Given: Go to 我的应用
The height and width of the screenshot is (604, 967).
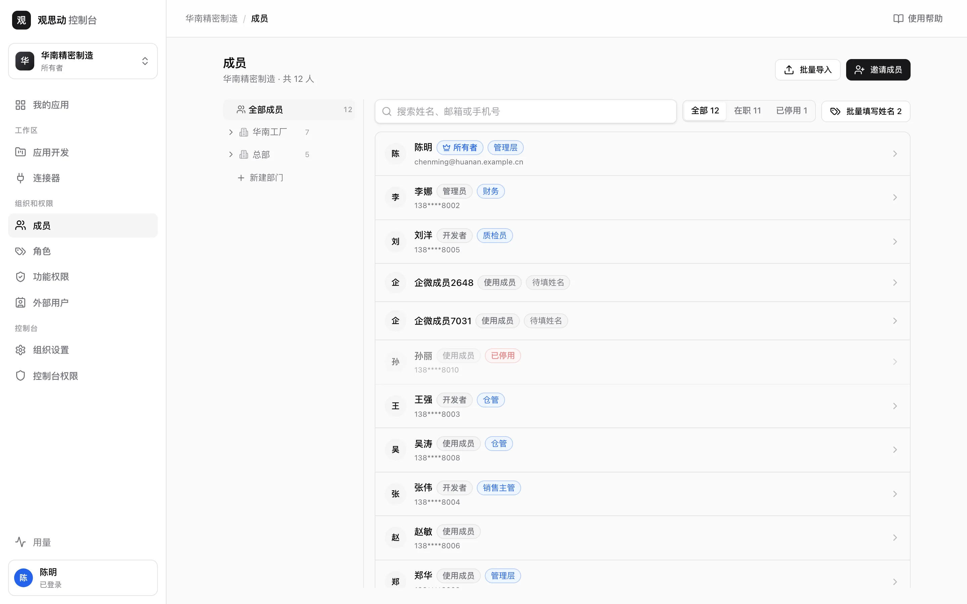Looking at the screenshot, I should pos(83,105).
